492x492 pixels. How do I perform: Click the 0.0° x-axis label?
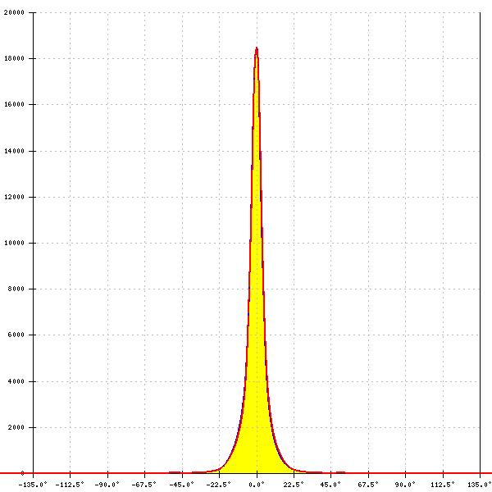(x=257, y=485)
